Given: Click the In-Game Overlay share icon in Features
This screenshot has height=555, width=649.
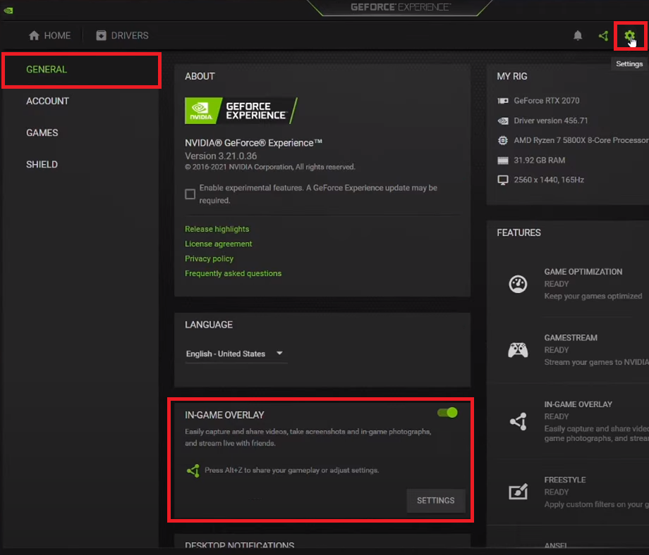Looking at the screenshot, I should tap(518, 421).
